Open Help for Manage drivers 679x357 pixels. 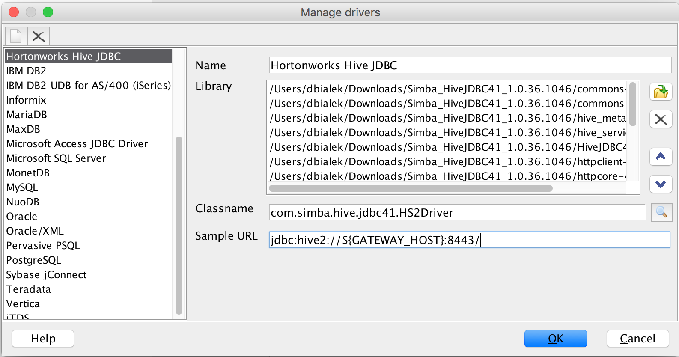point(43,339)
